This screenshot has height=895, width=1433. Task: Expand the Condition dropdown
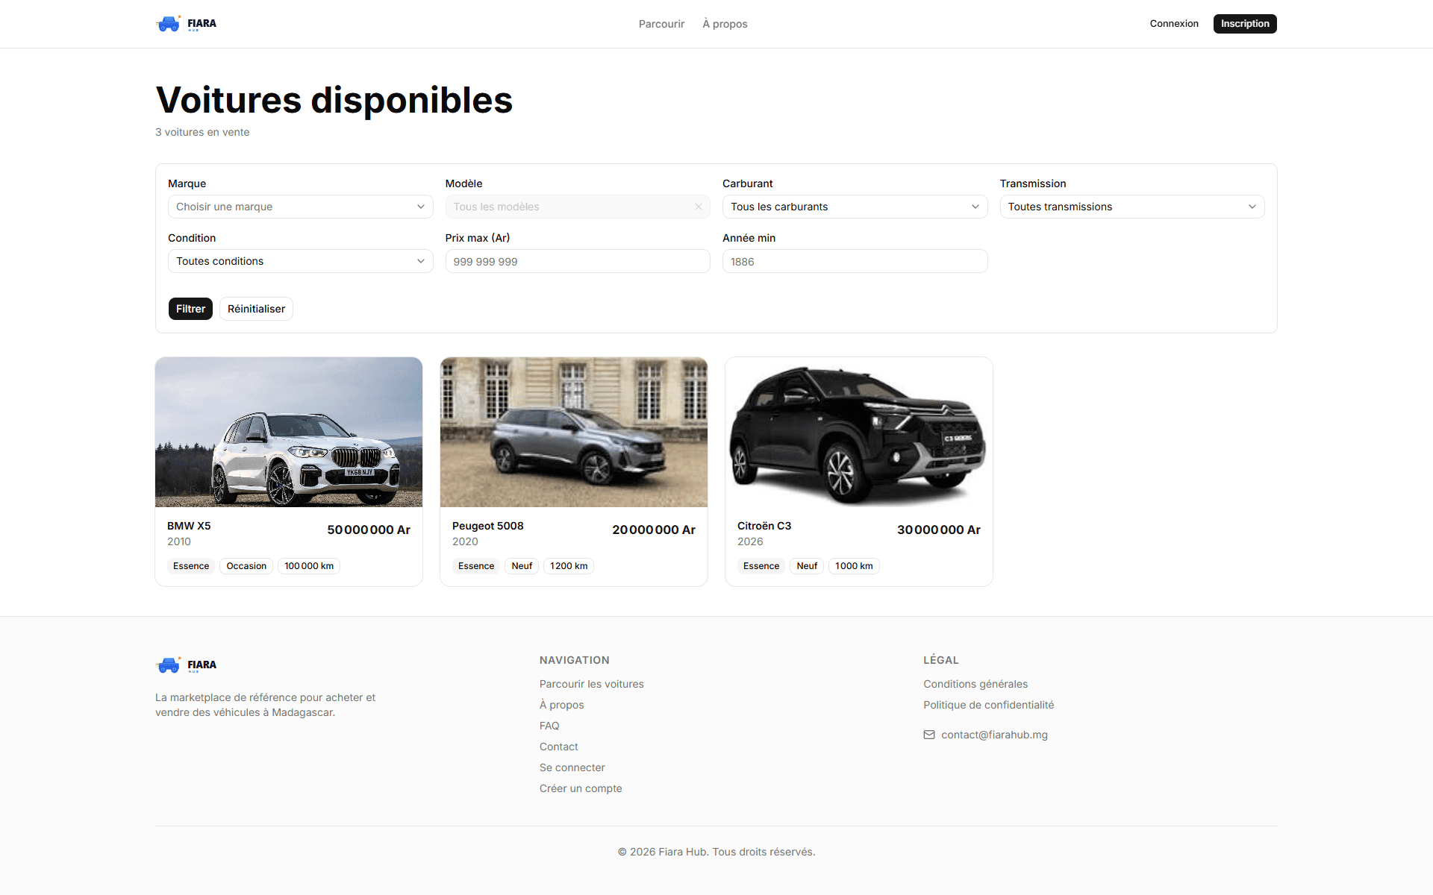tap(300, 261)
